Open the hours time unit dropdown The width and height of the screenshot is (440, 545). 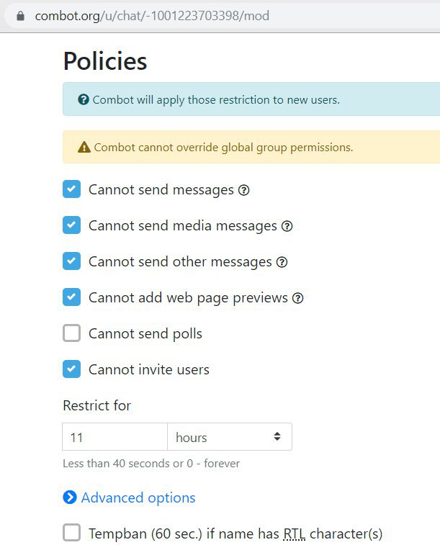[230, 437]
